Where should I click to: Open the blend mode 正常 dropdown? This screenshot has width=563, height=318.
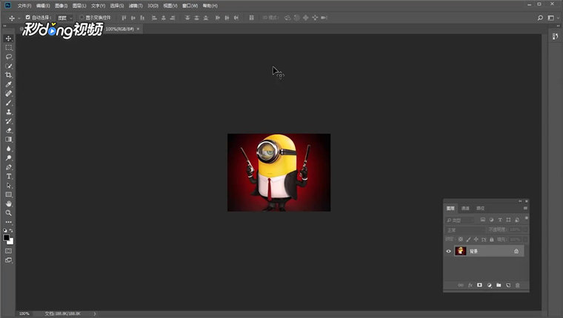tap(465, 230)
